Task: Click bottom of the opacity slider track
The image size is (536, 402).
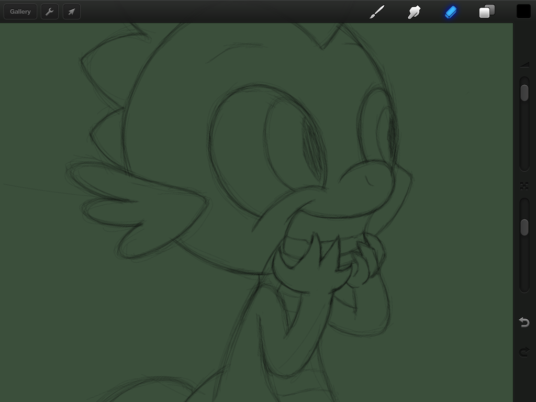Action: (x=524, y=287)
